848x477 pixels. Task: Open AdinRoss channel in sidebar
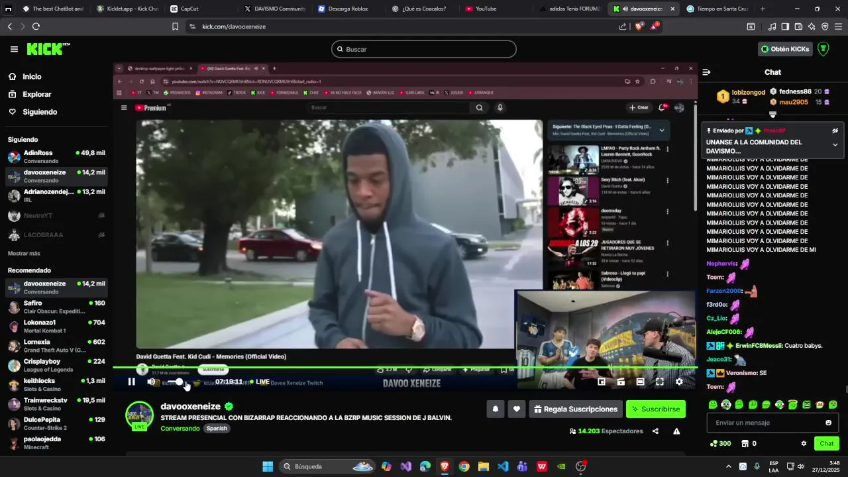click(56, 156)
